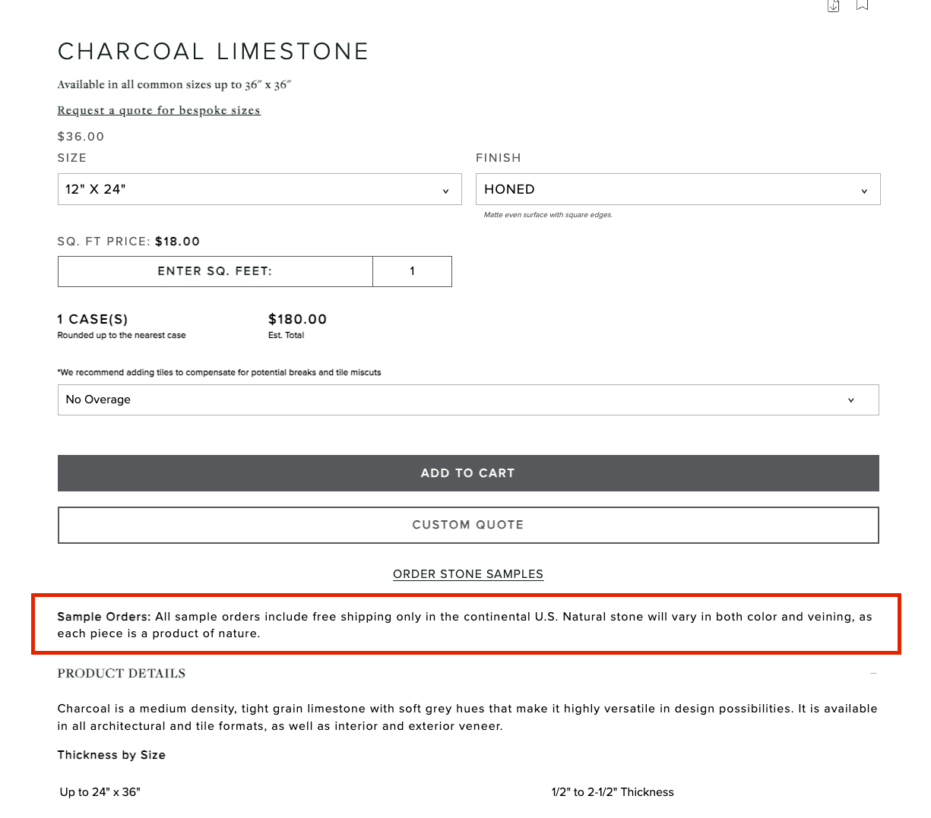
Task: Click the Custom Quote button
Action: tap(468, 525)
